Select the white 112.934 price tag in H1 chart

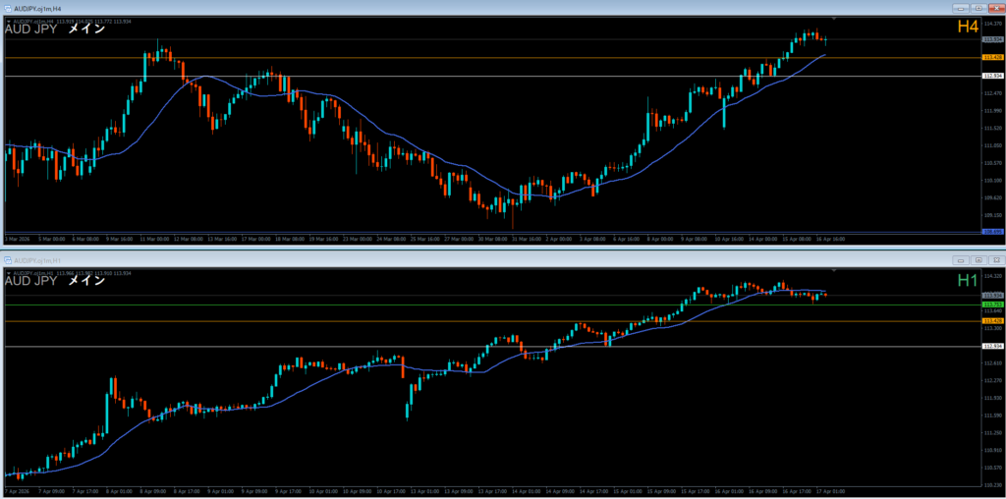[x=992, y=346]
